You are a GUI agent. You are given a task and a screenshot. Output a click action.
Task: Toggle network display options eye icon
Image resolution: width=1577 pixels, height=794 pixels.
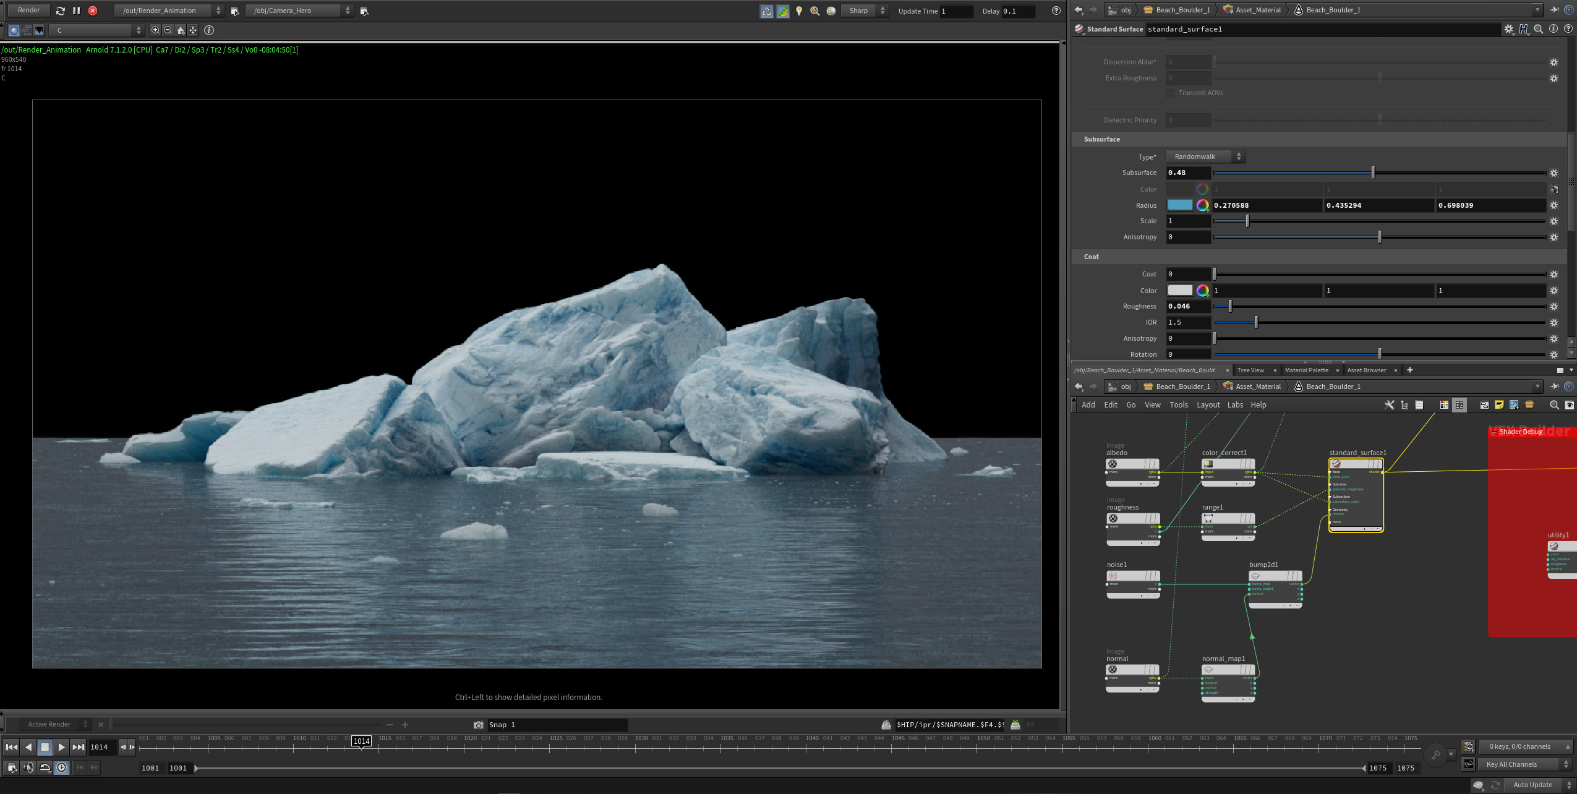(x=1570, y=405)
